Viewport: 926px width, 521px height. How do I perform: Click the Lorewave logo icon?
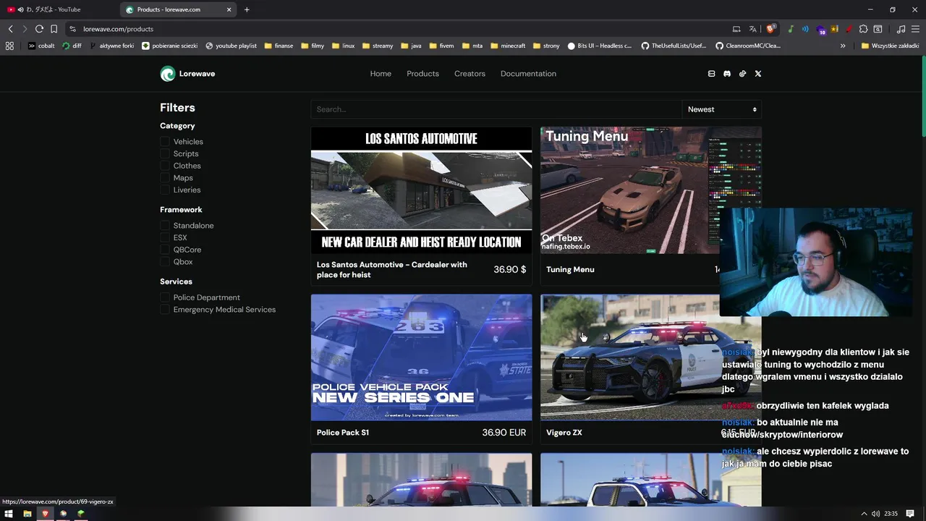tap(168, 74)
